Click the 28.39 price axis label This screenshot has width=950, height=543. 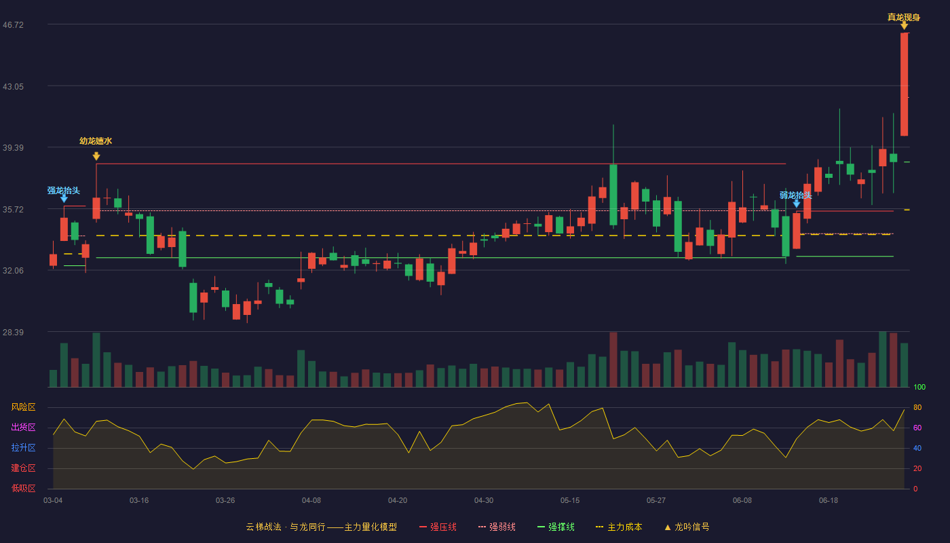[x=13, y=333]
